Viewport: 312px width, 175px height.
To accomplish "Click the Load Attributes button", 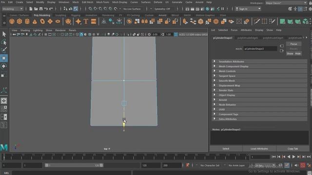I will (259, 149).
